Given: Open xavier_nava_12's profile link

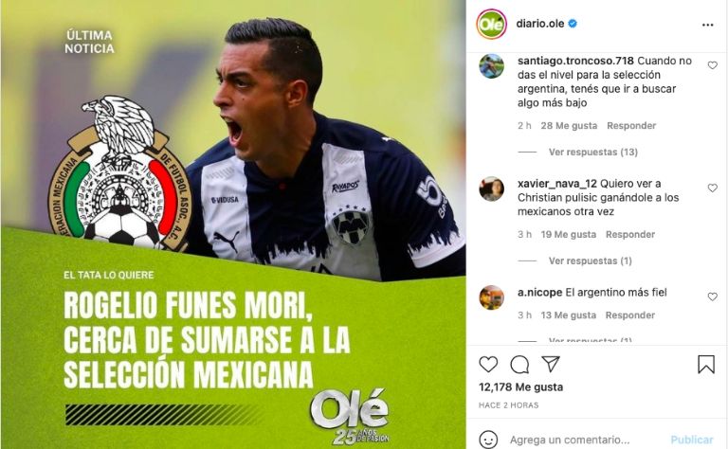Looking at the screenshot, I should tap(557, 184).
